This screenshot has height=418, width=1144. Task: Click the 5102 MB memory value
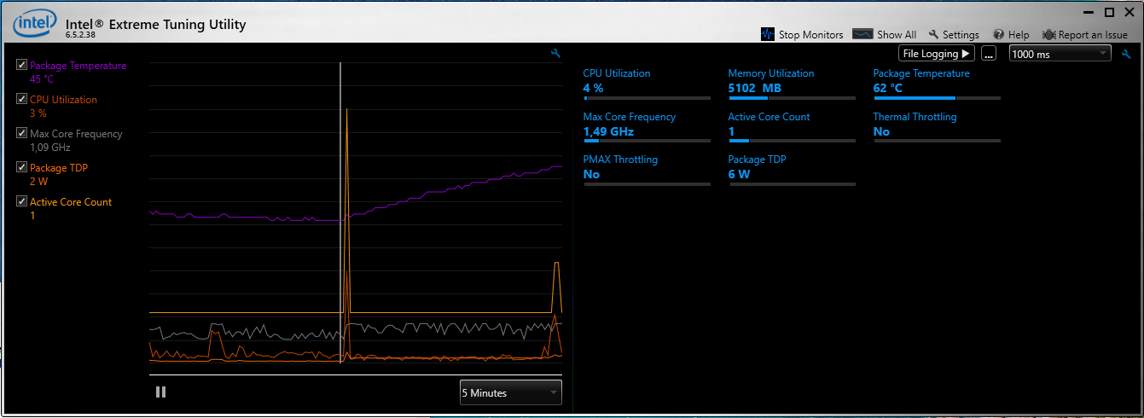point(754,88)
